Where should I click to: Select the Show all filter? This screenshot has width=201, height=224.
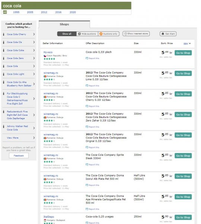(x=67, y=34)
